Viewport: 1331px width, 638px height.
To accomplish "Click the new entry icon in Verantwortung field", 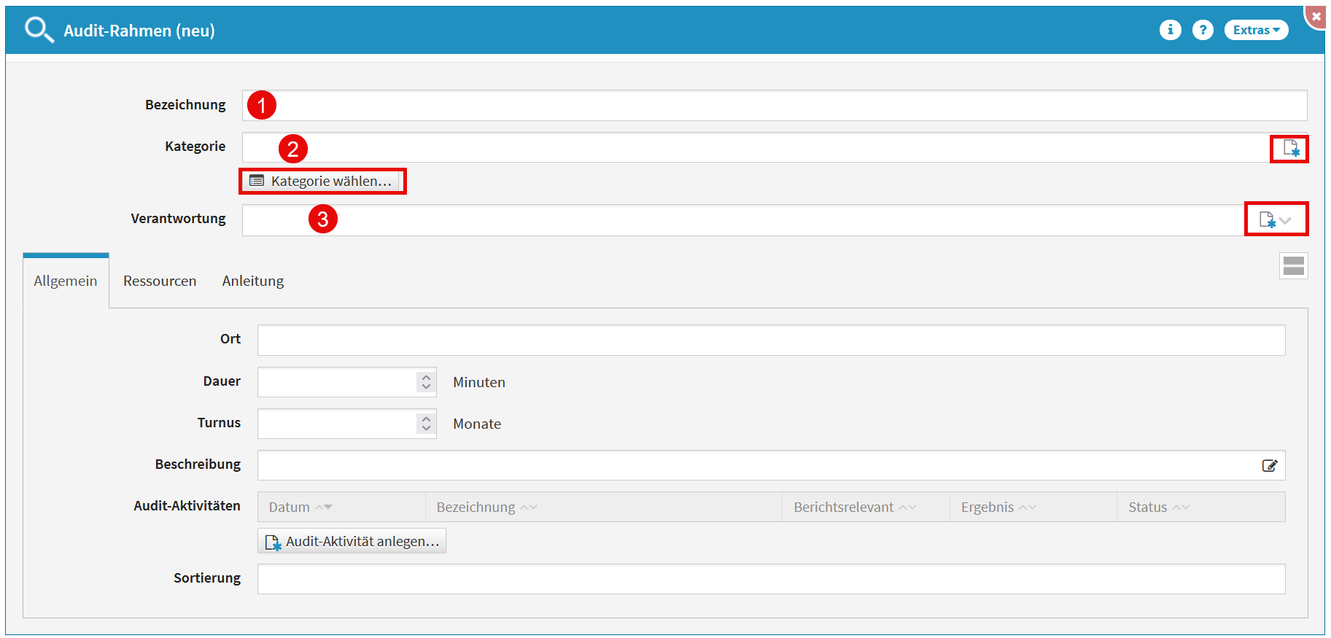I will click(x=1268, y=219).
